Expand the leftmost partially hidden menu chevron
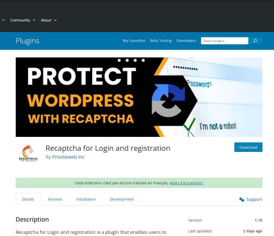The height and width of the screenshot is (236, 274). click(3, 20)
